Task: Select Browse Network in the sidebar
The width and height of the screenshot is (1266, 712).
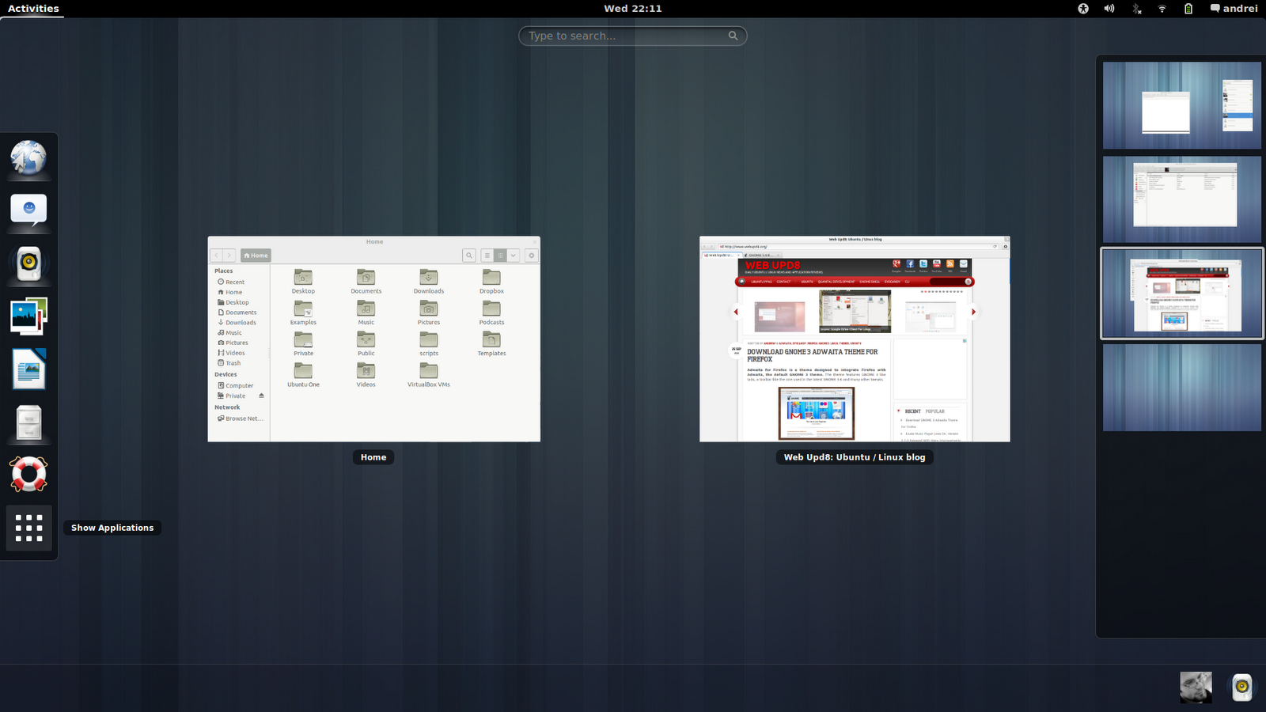Action: coord(244,418)
